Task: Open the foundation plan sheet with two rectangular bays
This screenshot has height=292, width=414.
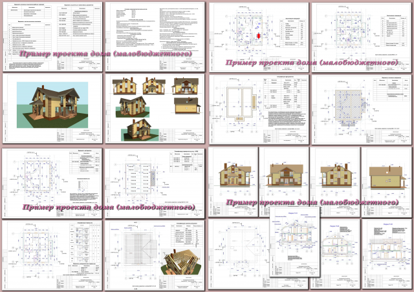Action: click(x=259, y=109)
